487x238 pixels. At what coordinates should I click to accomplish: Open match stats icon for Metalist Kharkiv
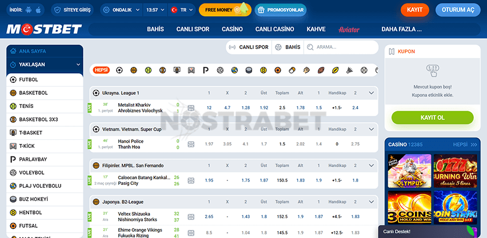[191, 108]
